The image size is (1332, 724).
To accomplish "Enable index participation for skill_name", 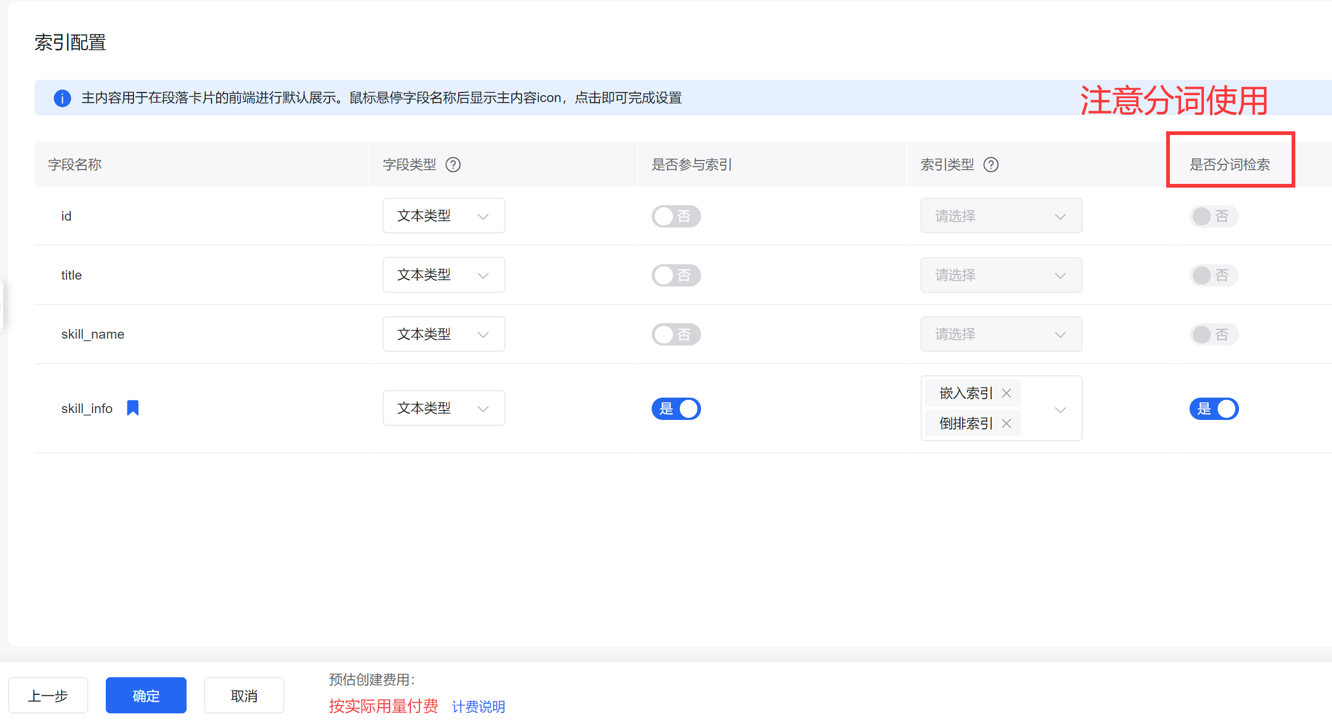I will click(x=676, y=334).
